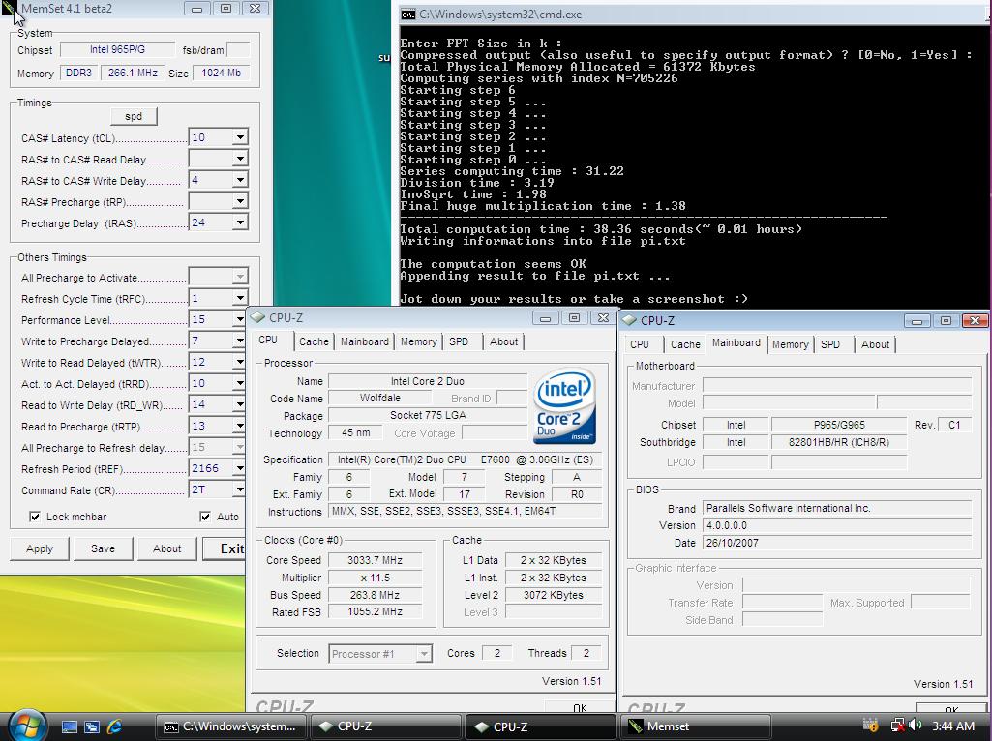Activate cmd.exe taskbar button

(x=231, y=727)
